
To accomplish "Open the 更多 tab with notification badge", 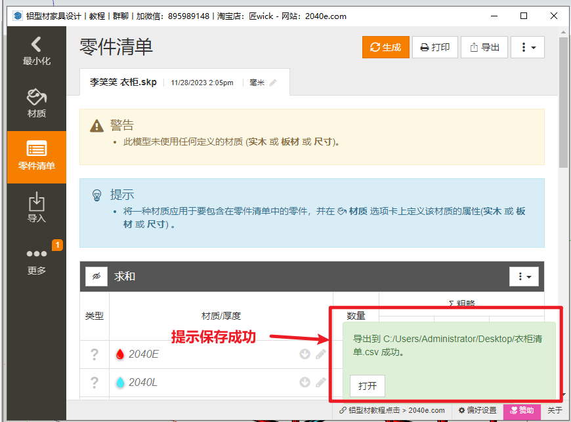I will point(36,260).
